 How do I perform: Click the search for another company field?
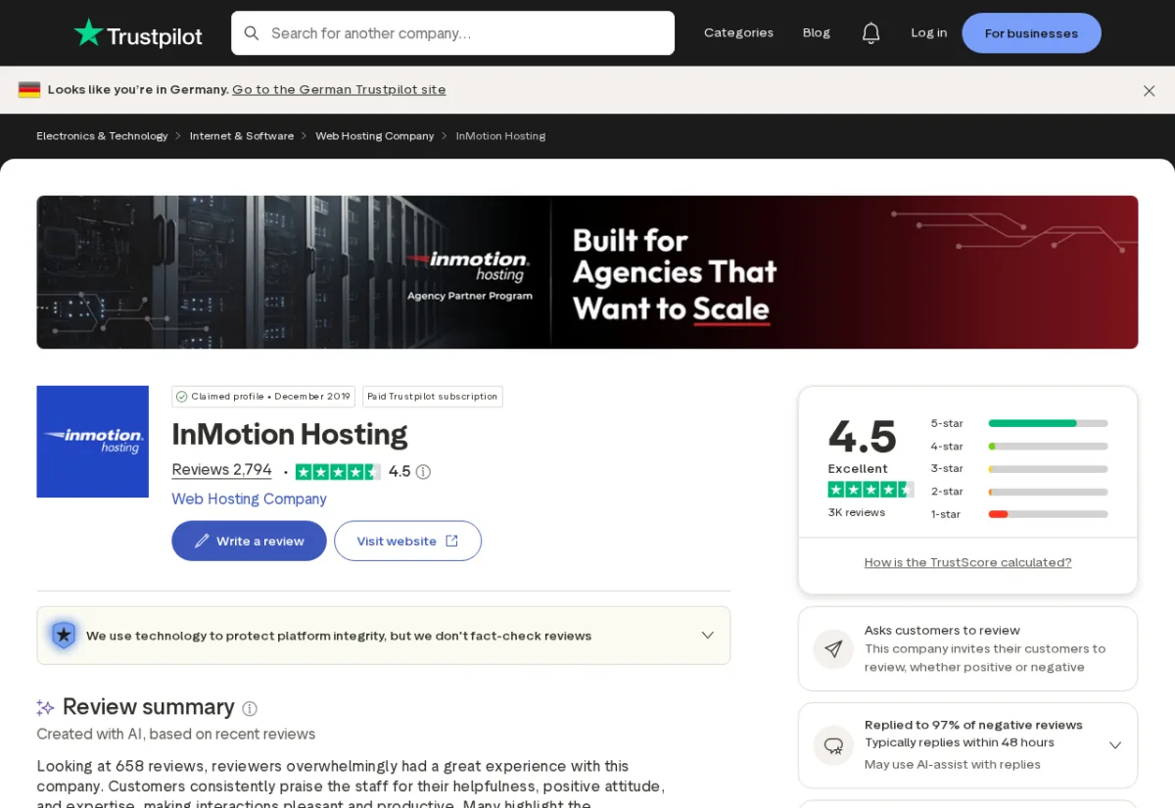[452, 33]
